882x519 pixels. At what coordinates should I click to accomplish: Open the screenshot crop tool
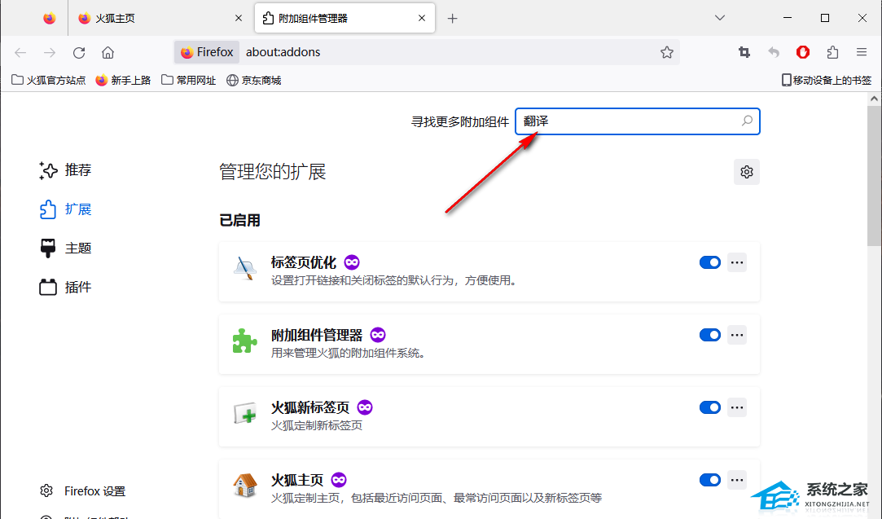tap(744, 52)
